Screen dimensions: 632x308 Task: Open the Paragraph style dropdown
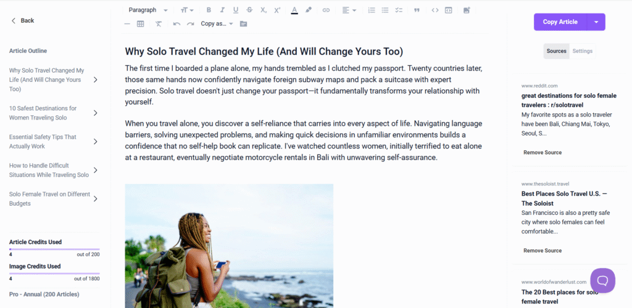[148, 10]
